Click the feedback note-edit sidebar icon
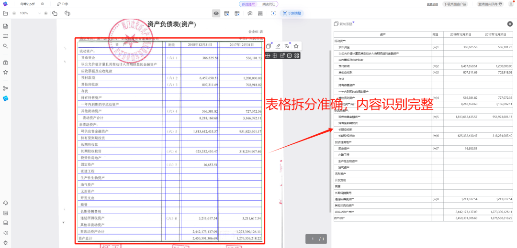517x248 pixels. click(x=5, y=213)
